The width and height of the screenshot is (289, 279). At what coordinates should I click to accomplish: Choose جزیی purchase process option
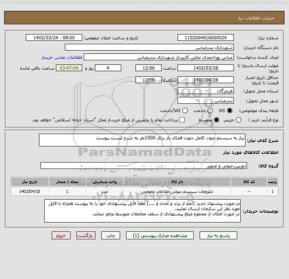238,120
